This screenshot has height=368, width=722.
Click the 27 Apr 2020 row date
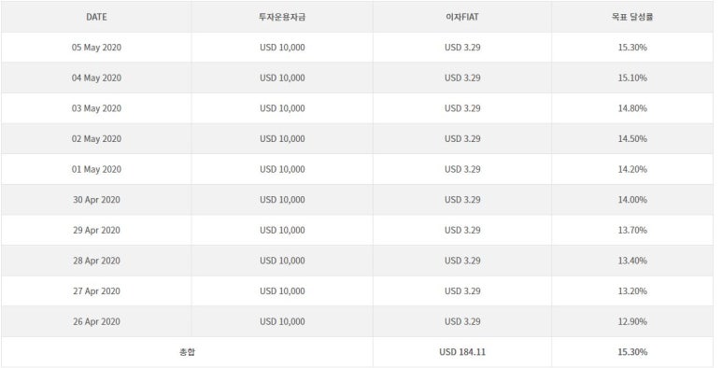coord(96,290)
